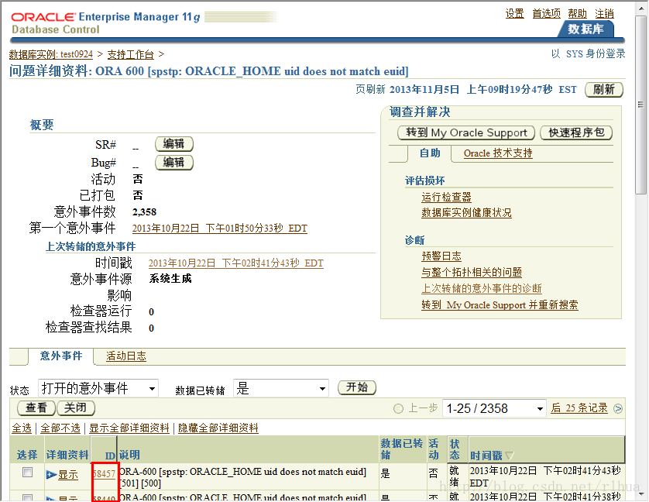
Task: Click 后 25 条记录 link
Action: click(579, 408)
